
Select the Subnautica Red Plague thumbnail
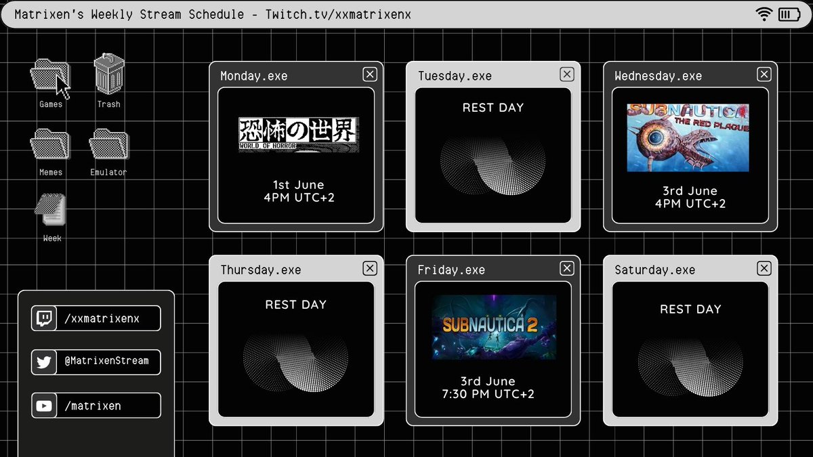tap(688, 137)
